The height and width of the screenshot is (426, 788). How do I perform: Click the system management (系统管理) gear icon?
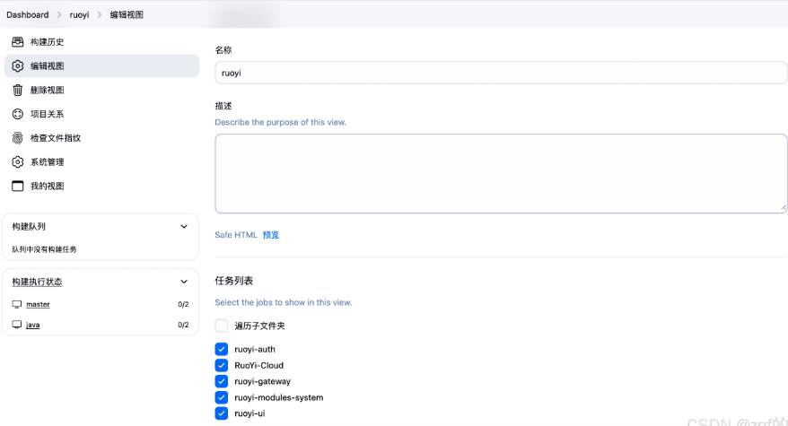tap(17, 162)
